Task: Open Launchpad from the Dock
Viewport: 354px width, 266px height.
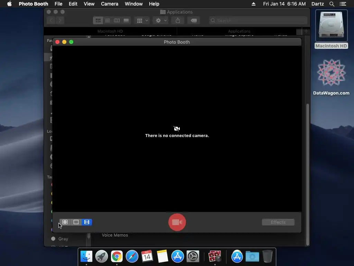Action: pyautogui.click(x=102, y=257)
